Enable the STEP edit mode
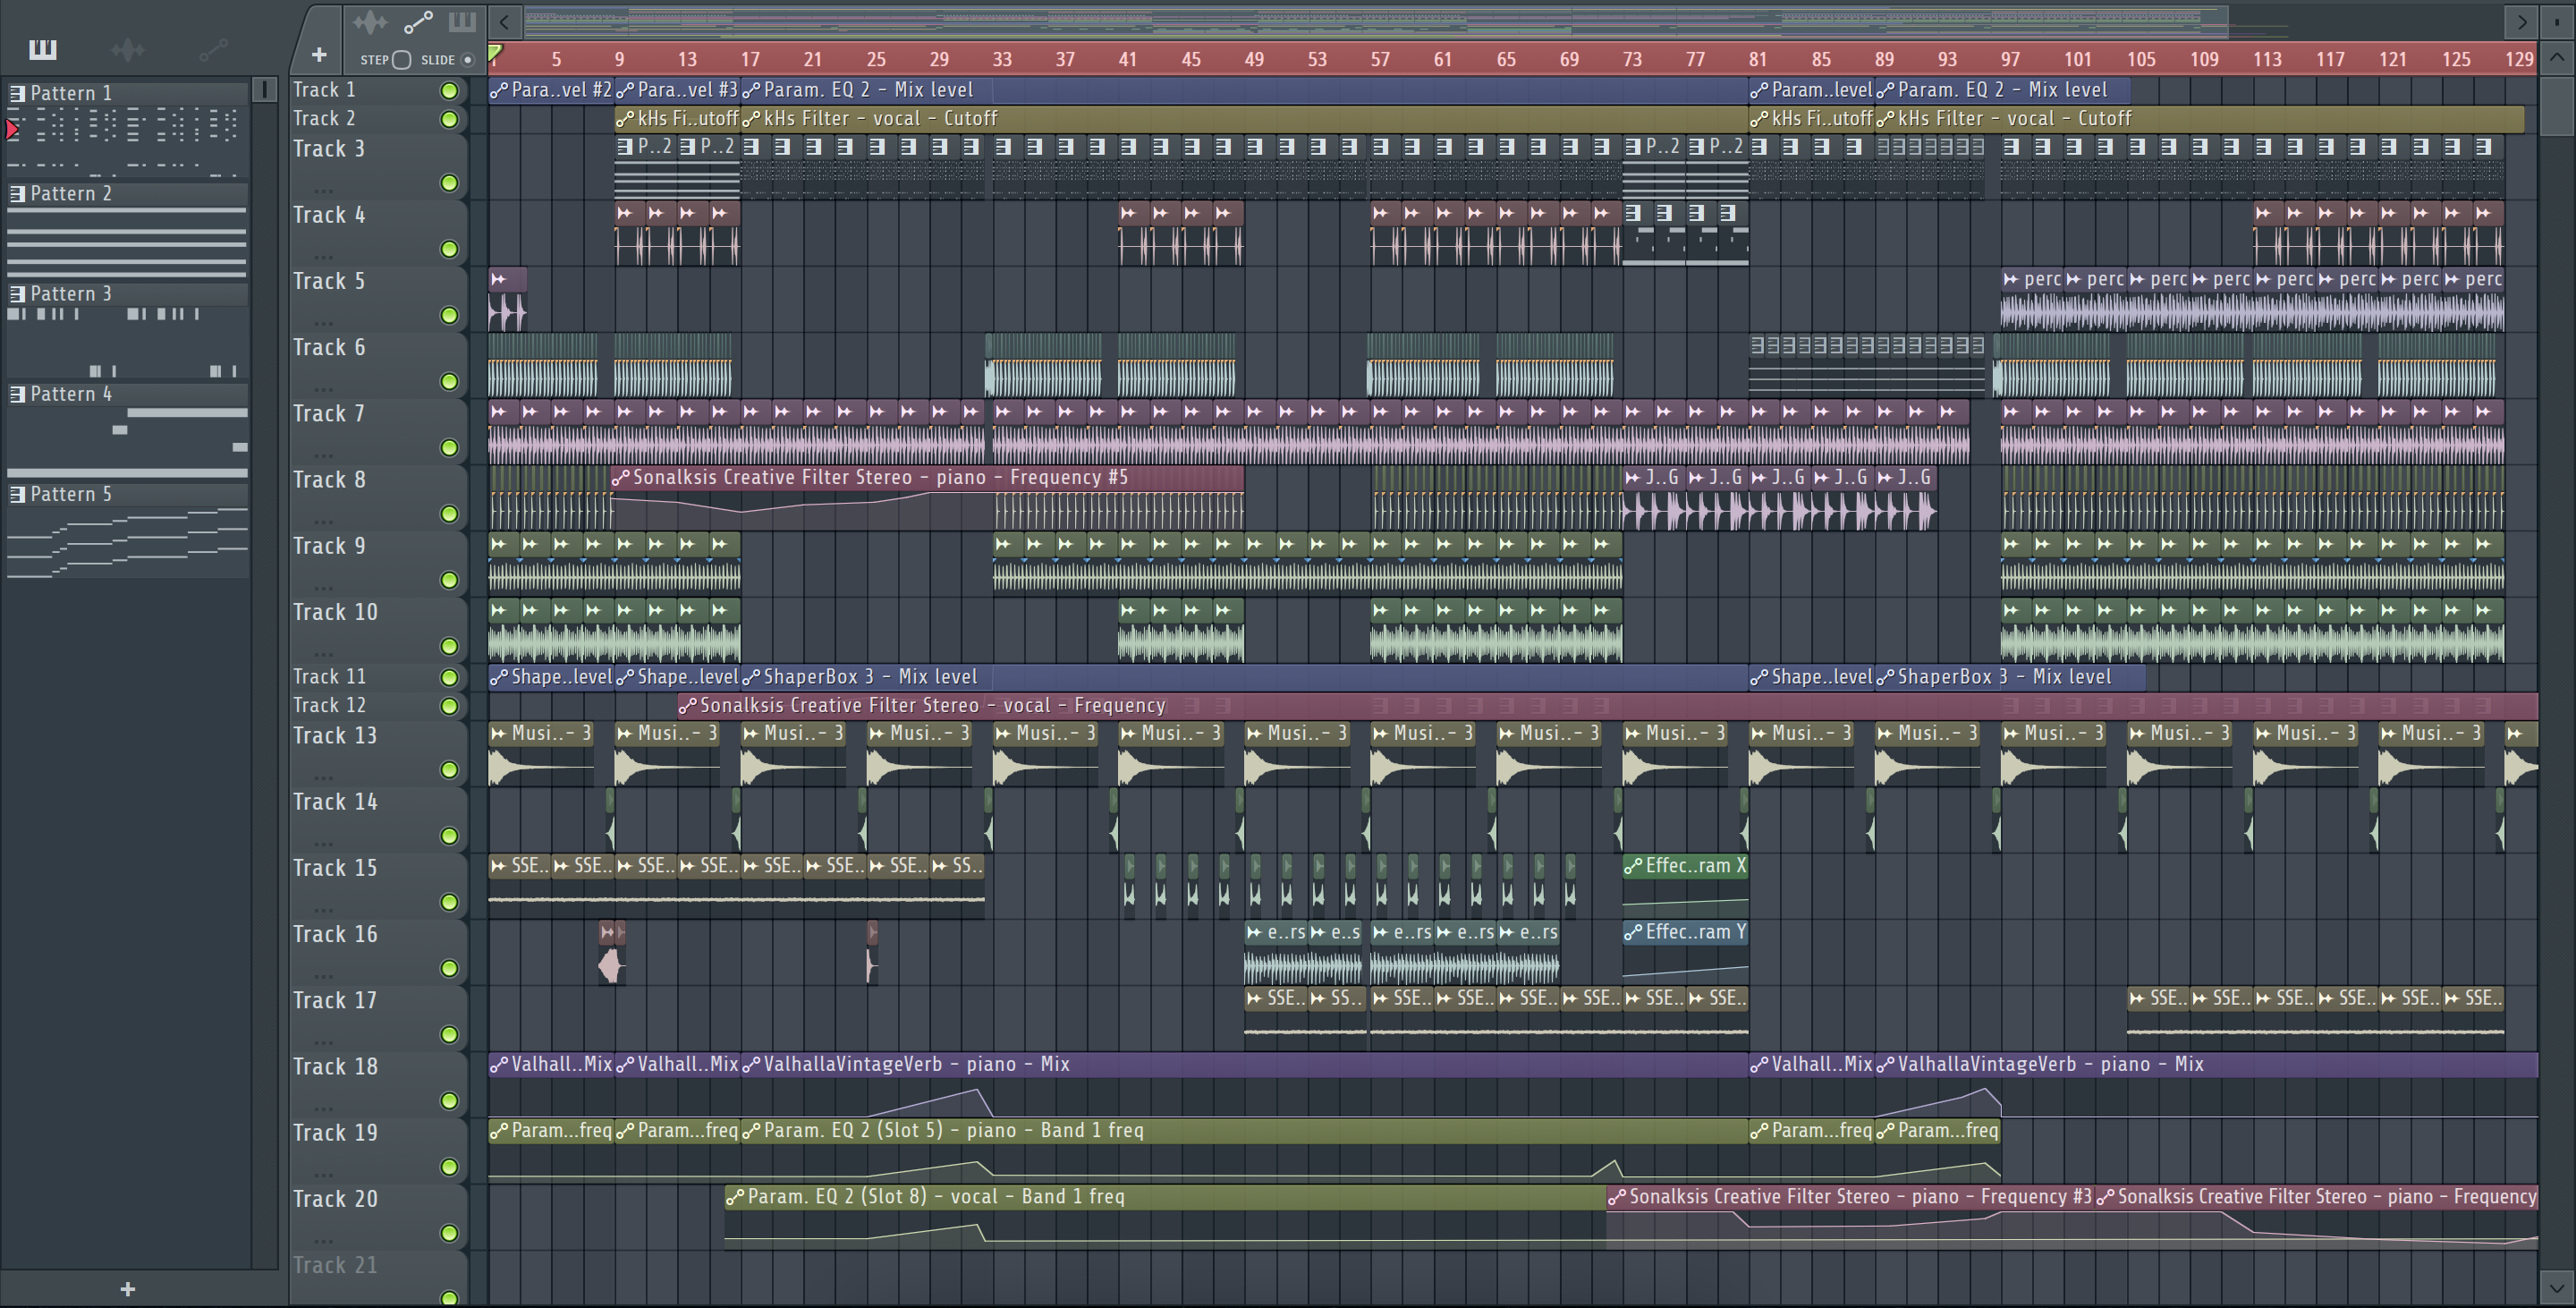2576x1308 pixels. pyautogui.click(x=401, y=60)
